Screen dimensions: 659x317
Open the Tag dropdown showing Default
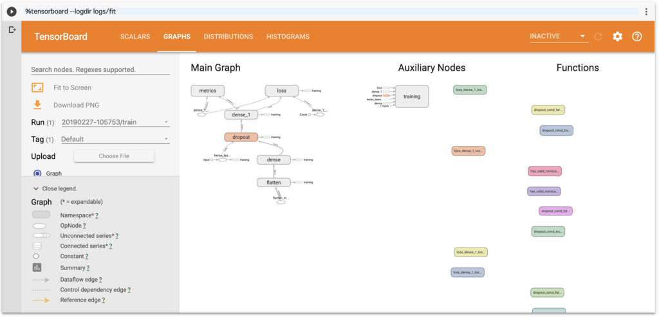(x=116, y=139)
